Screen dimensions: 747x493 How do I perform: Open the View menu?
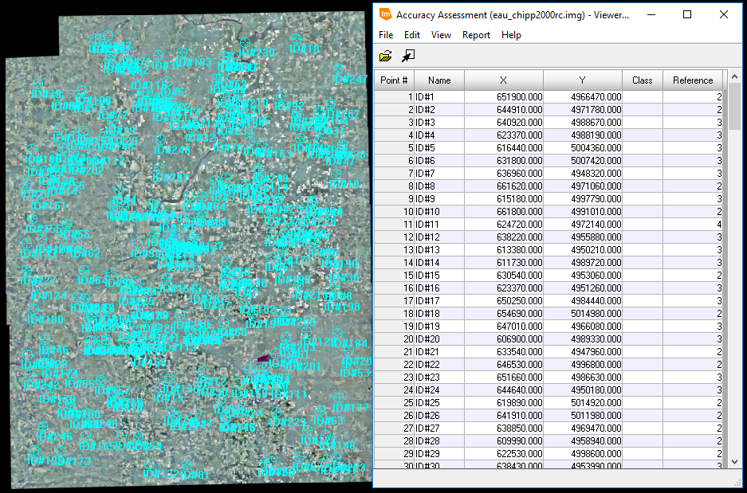[x=441, y=35]
